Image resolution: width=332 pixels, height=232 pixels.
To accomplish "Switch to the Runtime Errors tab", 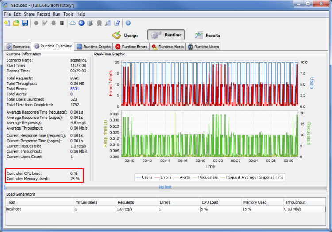I will pyautogui.click(x=131, y=47).
